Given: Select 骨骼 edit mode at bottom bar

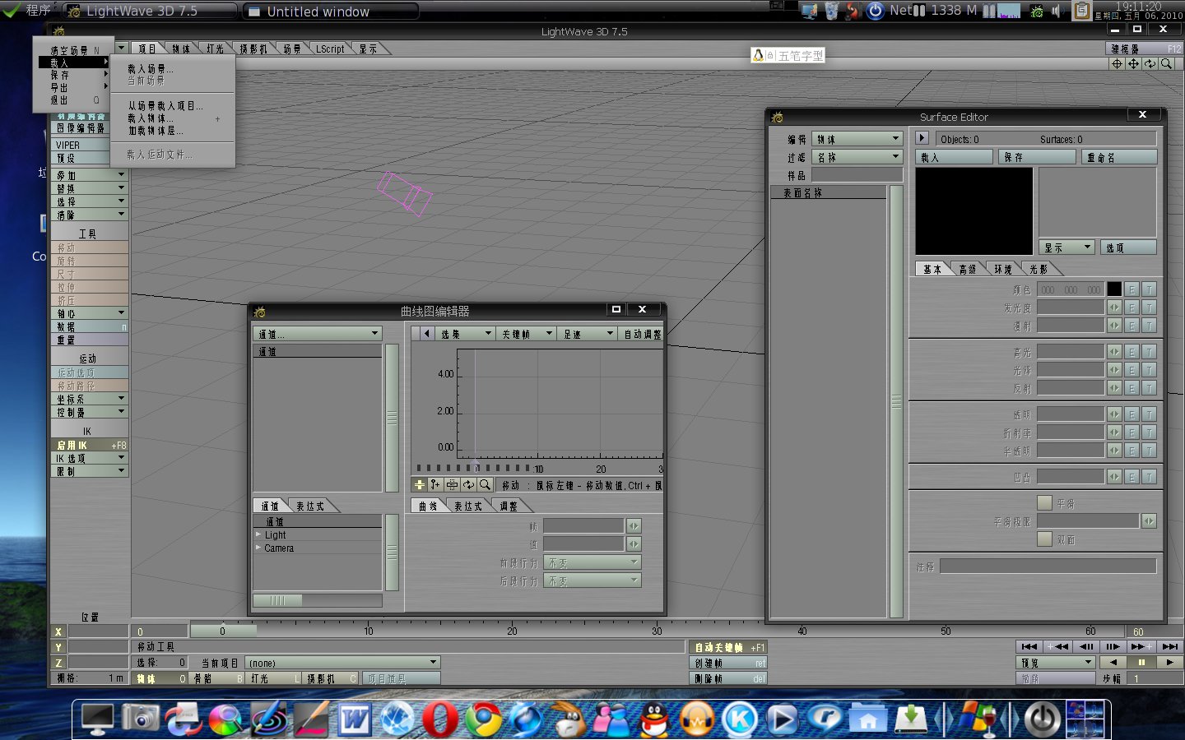Looking at the screenshot, I should coord(217,678).
